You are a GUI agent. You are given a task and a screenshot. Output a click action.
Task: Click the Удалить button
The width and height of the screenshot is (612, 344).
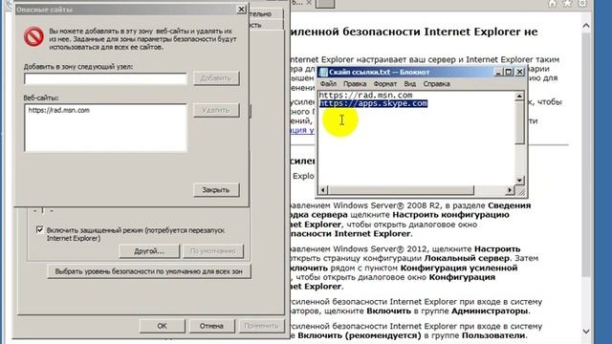tap(216, 111)
